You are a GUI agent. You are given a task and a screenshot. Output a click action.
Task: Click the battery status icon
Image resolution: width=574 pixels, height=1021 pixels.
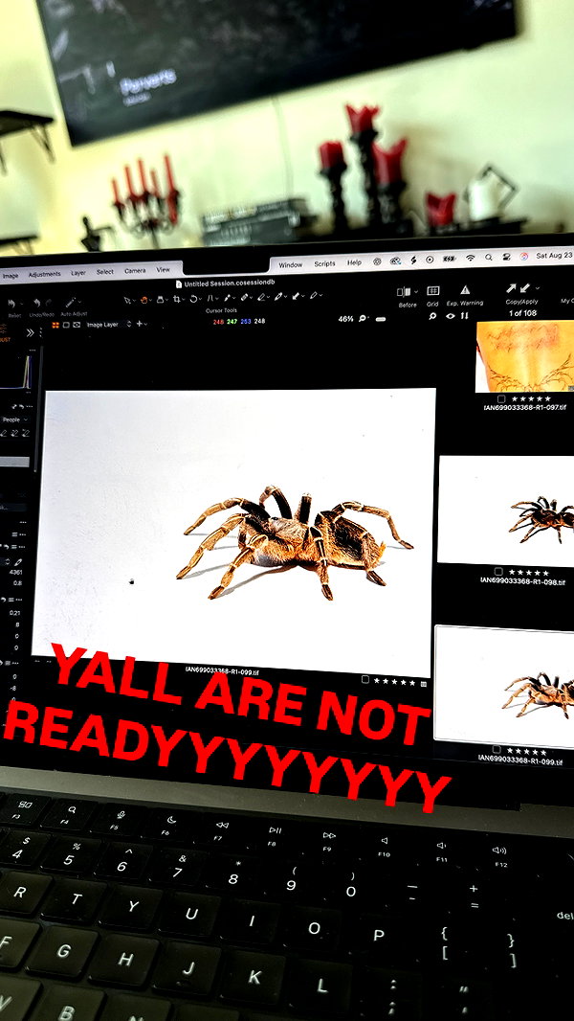coord(449,259)
